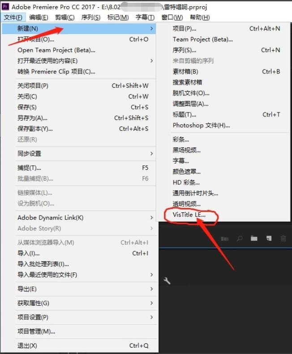This screenshot has width=292, height=354.
Task: Open the 文件(F) menu
Action: 13,17
